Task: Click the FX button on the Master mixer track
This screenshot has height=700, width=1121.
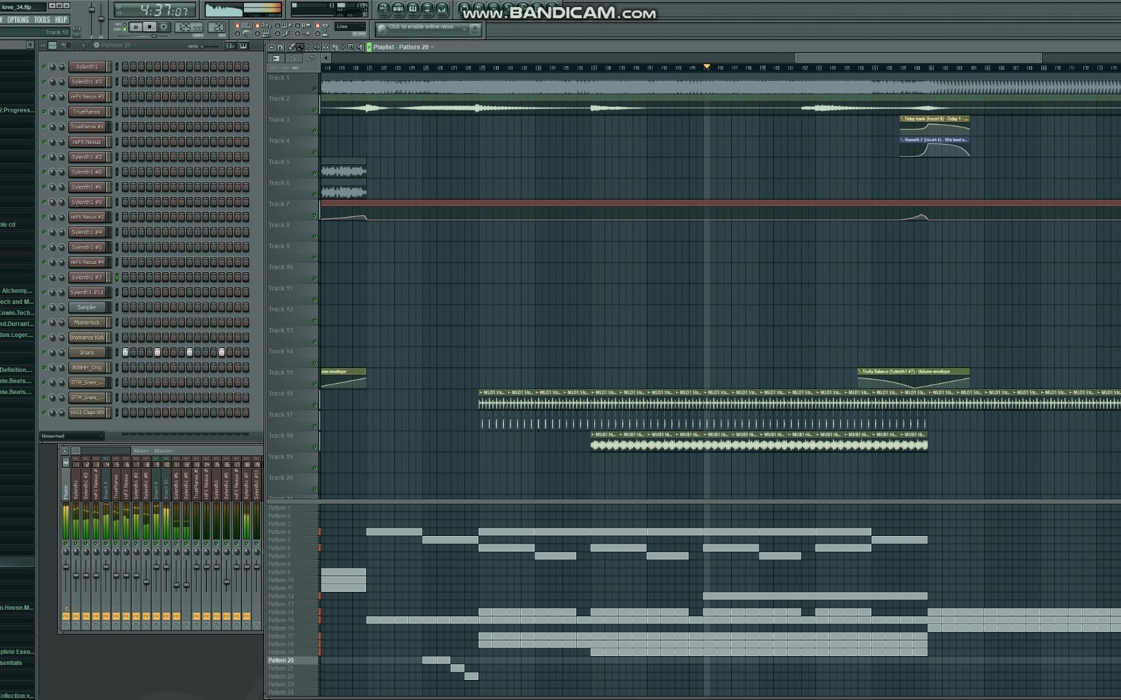Action: (x=66, y=616)
